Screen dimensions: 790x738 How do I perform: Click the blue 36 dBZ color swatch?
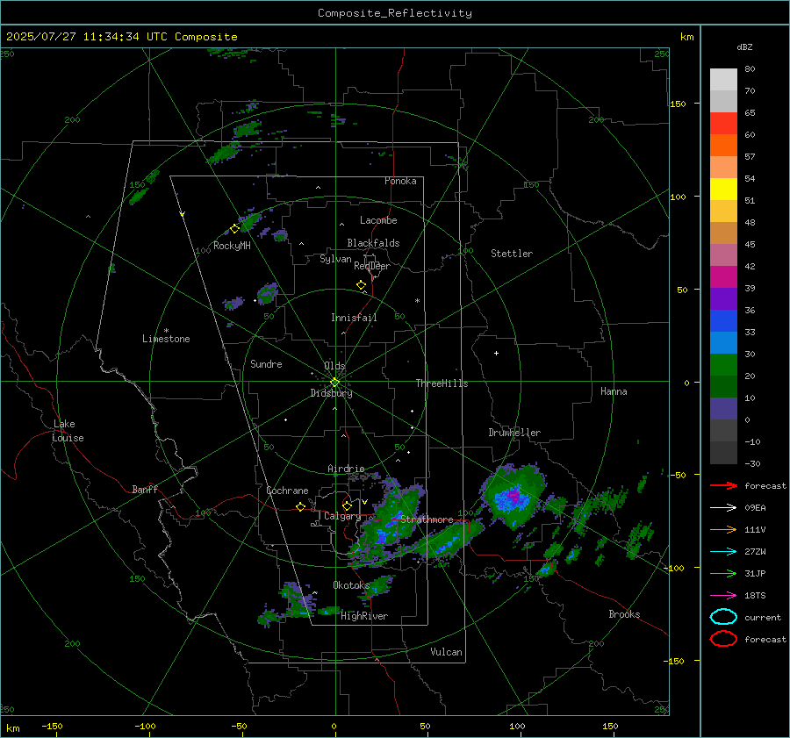point(723,321)
